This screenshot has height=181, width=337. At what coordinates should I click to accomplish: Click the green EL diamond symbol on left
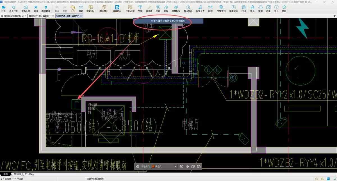(x=209, y=70)
